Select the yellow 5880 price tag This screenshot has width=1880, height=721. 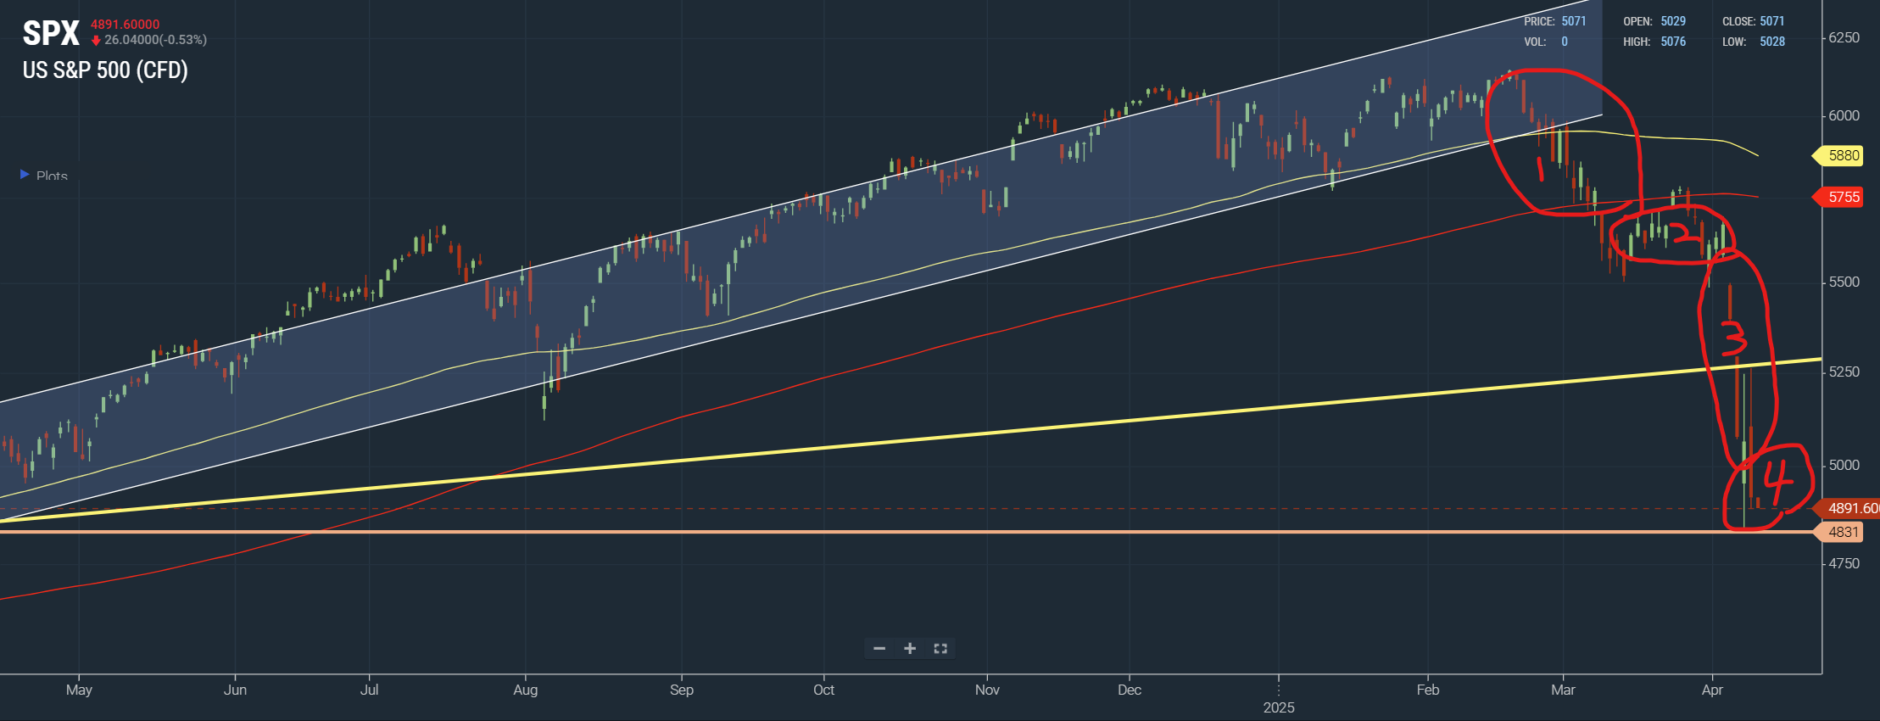(x=1837, y=155)
